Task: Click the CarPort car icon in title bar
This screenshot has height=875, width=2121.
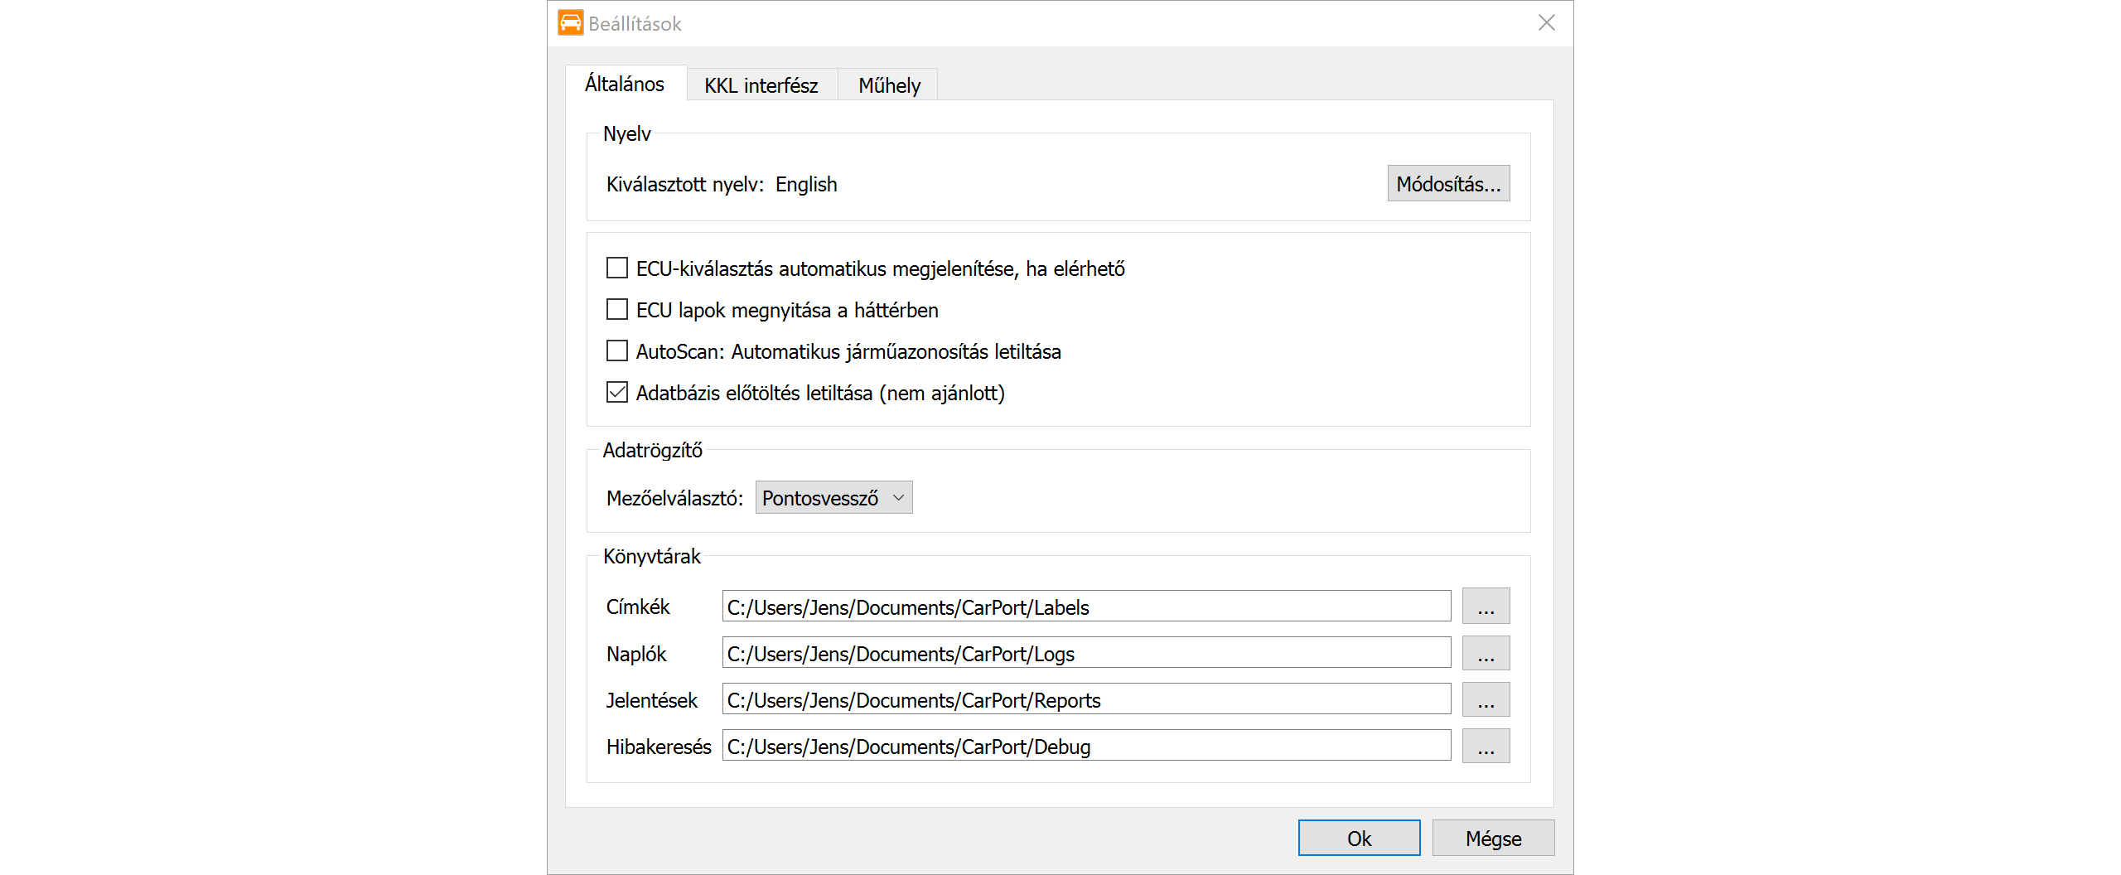Action: pos(570,22)
